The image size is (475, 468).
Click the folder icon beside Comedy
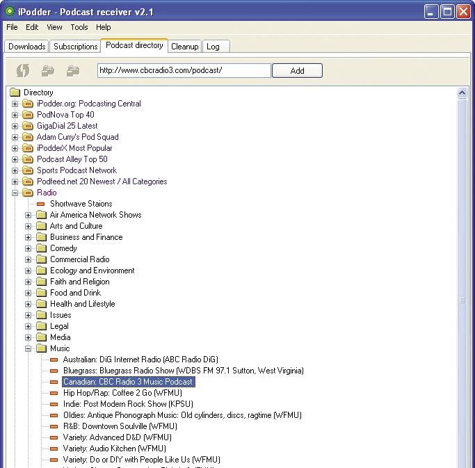click(41, 248)
